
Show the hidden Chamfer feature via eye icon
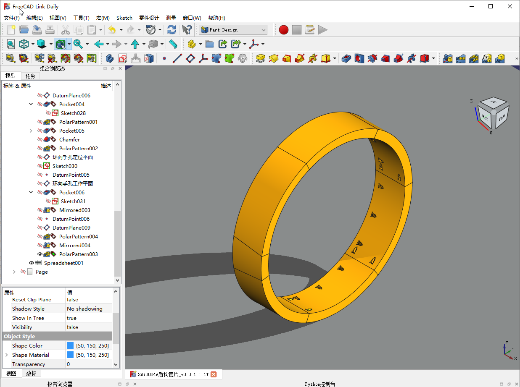pos(40,140)
